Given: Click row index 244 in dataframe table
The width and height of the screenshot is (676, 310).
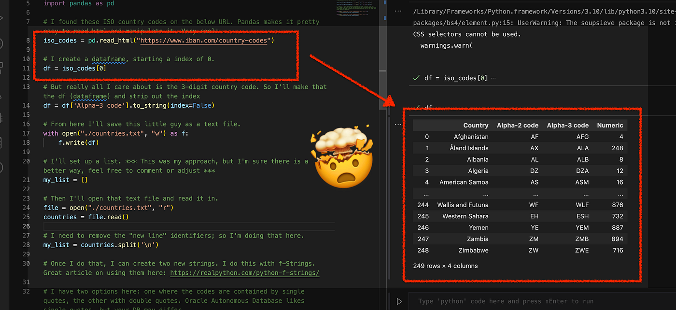Looking at the screenshot, I should [x=422, y=205].
